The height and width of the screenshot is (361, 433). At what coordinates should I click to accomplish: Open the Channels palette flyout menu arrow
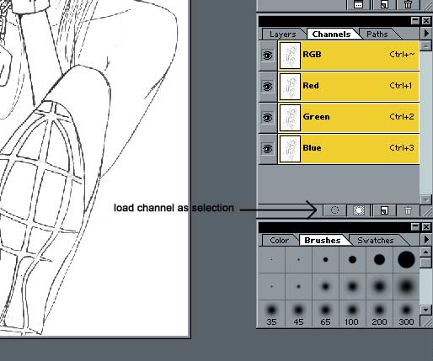pyautogui.click(x=426, y=34)
